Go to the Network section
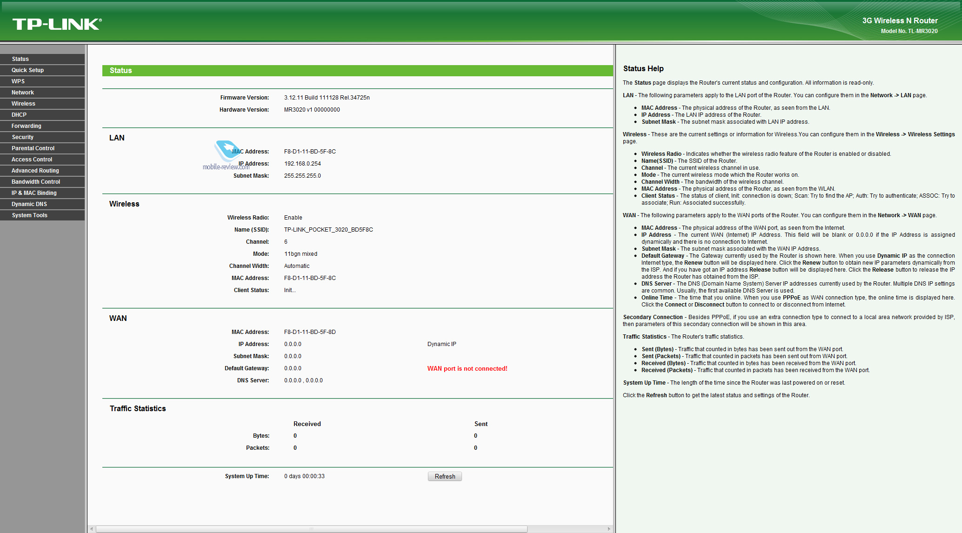The width and height of the screenshot is (962, 533). coord(42,93)
